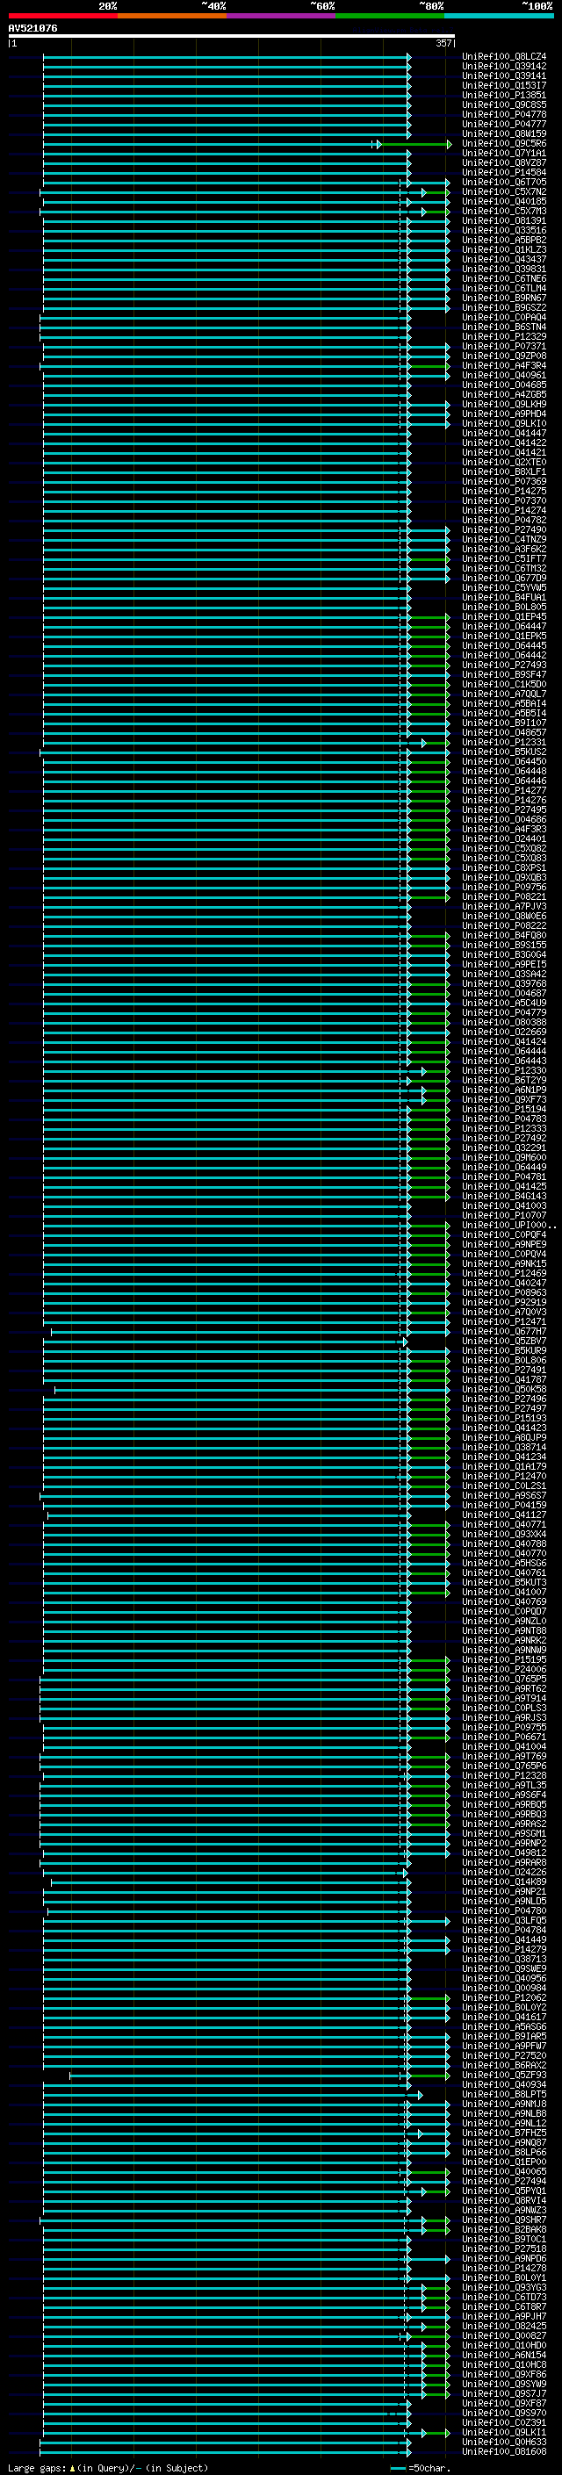
Task: Select hit label UniRef100_P07371
Action: coord(503,347)
